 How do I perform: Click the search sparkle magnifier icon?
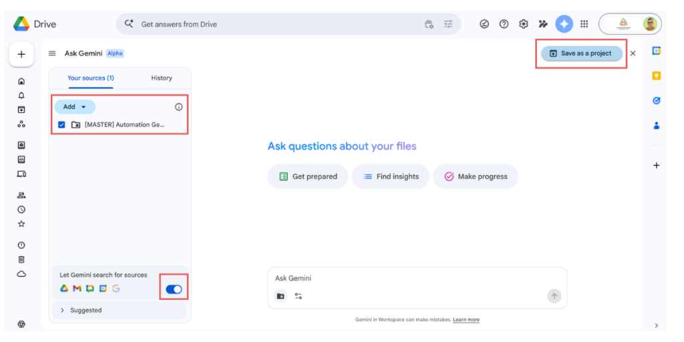[x=129, y=24]
